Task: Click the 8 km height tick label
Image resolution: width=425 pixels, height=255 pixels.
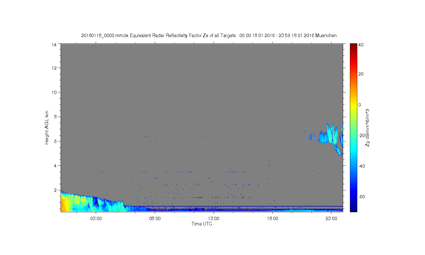Action: coord(56,117)
